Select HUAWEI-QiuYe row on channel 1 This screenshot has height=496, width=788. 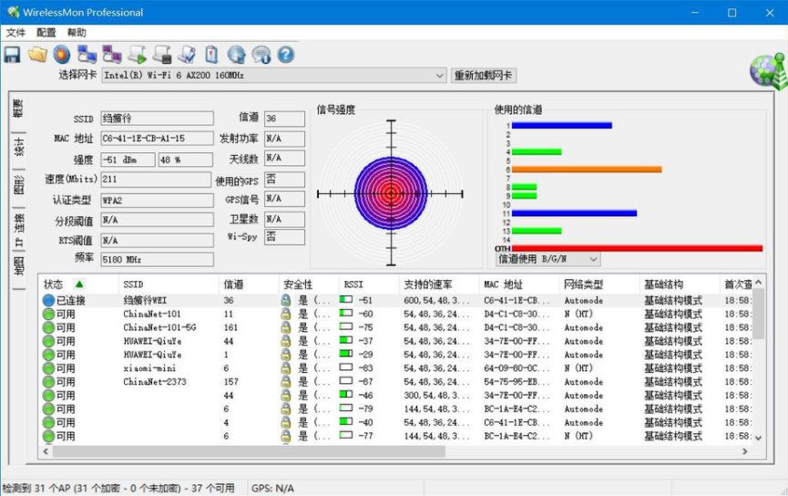click(152, 355)
